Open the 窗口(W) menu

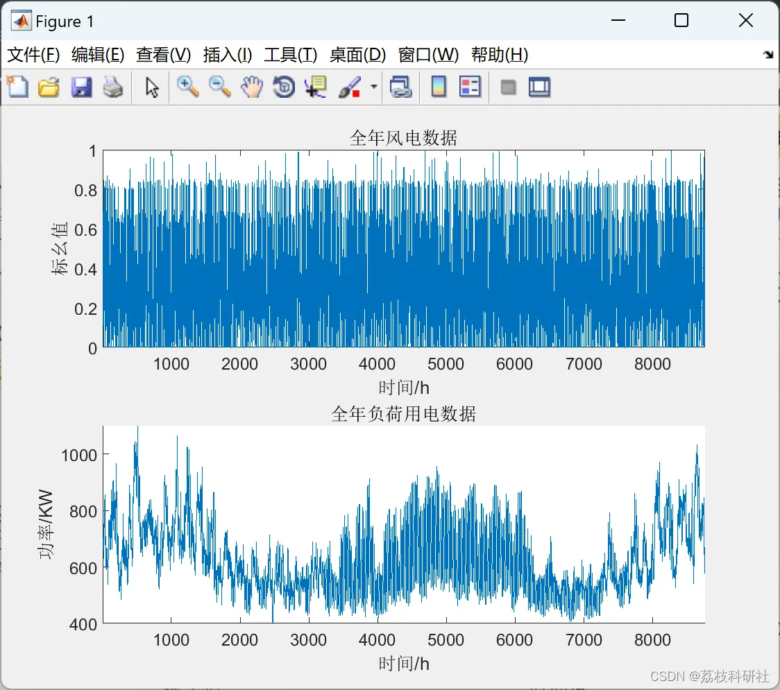click(429, 55)
